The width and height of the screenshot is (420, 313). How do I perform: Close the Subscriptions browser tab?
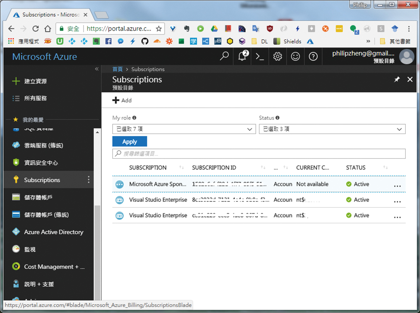(x=85, y=15)
